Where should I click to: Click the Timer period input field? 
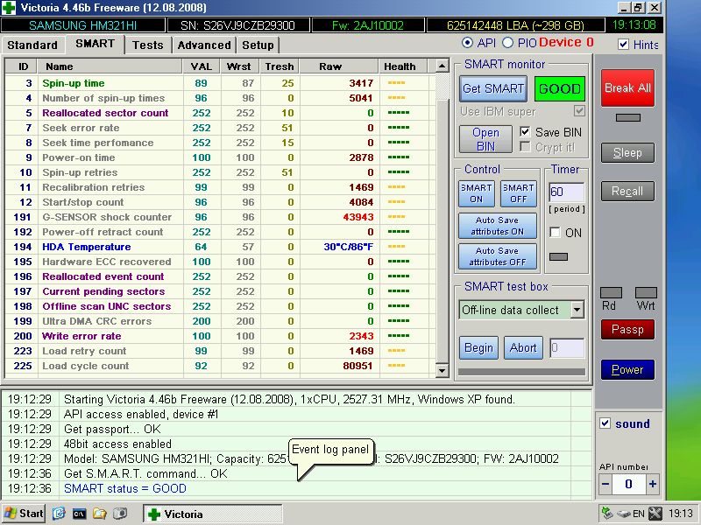coord(566,192)
